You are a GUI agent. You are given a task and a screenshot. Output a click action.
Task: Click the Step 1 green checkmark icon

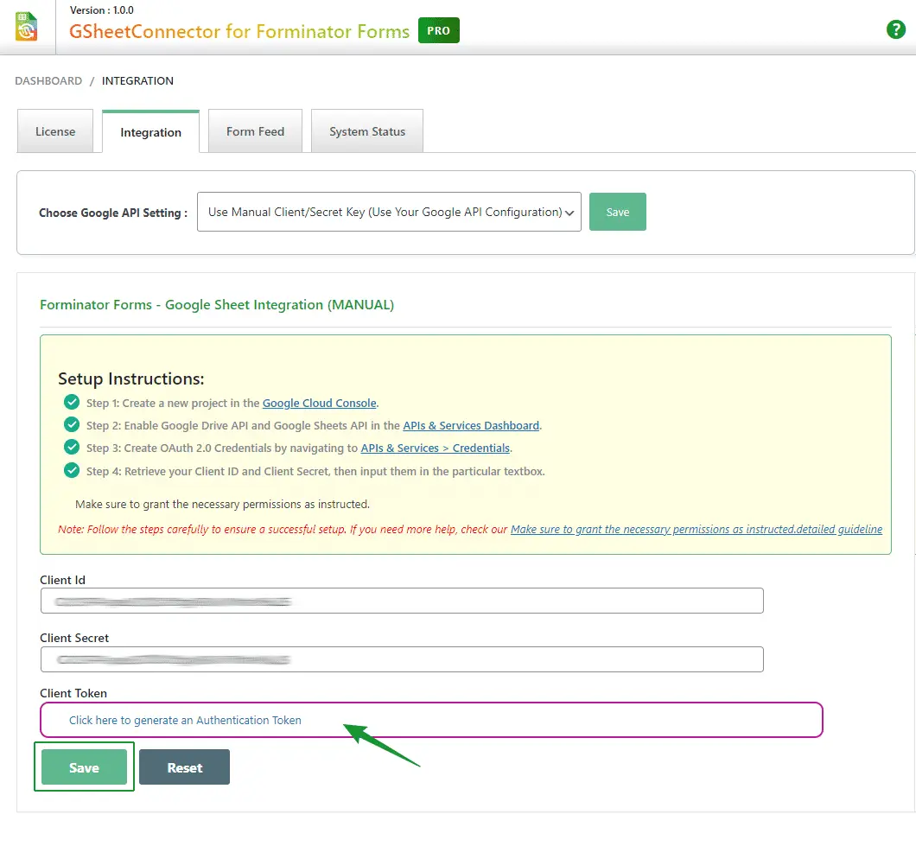[x=72, y=402]
